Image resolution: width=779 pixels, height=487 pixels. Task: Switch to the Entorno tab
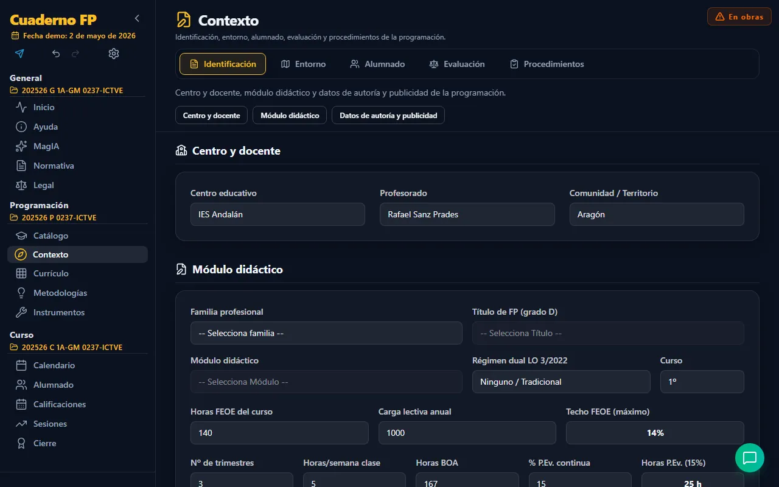tap(303, 64)
